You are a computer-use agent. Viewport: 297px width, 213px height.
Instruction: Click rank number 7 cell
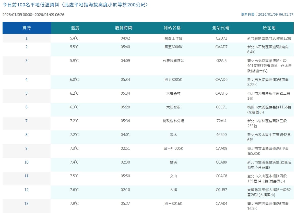pos(27,123)
